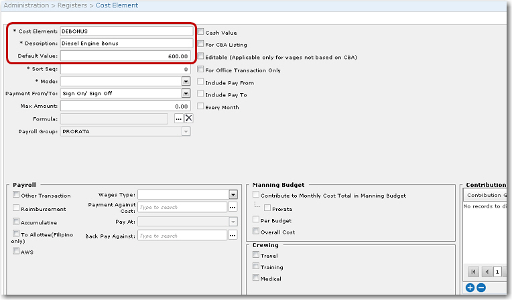
Task: Go to previous page in Contribution pager
Action: (487, 272)
